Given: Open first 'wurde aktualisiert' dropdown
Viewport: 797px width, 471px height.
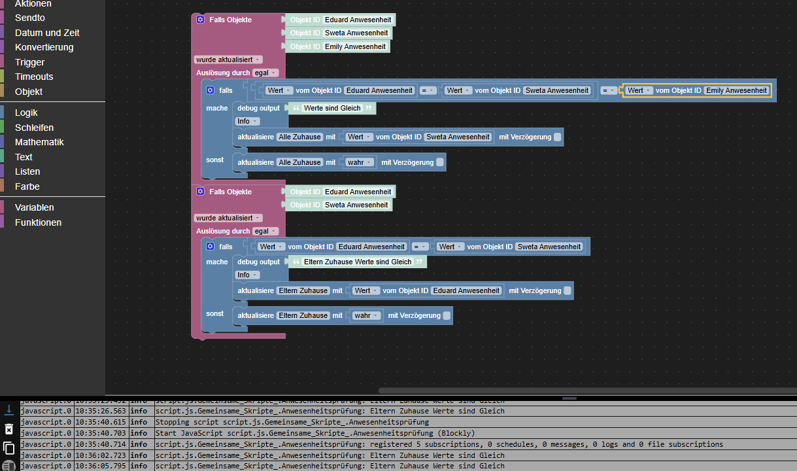Looking at the screenshot, I should pyautogui.click(x=228, y=60).
